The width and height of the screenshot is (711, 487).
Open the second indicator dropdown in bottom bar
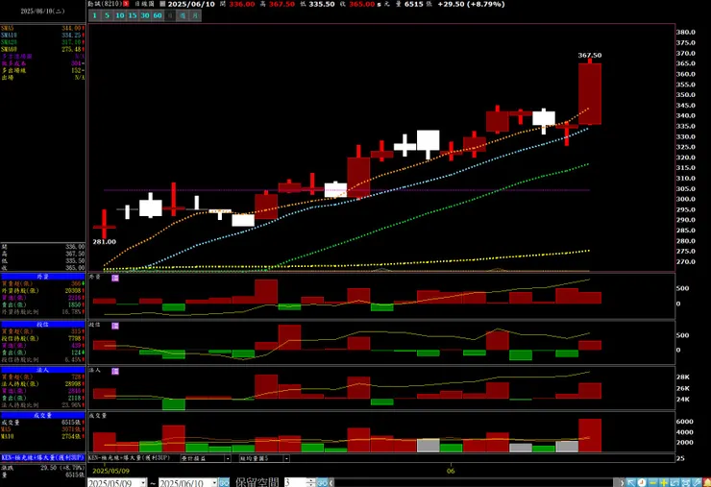click(x=286, y=458)
